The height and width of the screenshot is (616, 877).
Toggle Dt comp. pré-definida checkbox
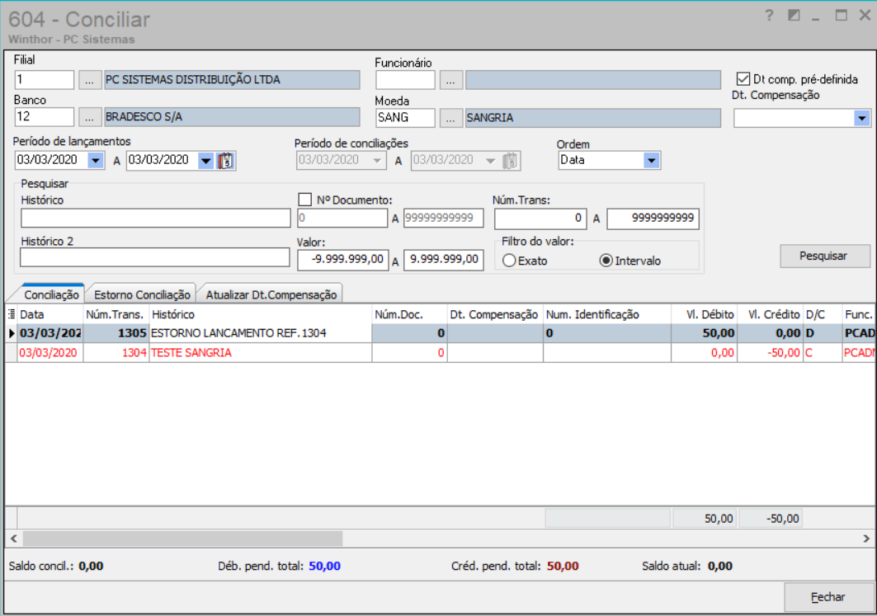743,79
